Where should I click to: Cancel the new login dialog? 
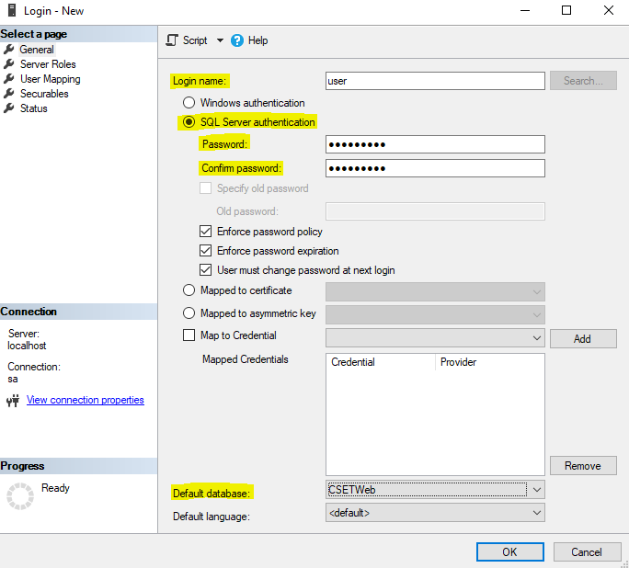[587, 552]
